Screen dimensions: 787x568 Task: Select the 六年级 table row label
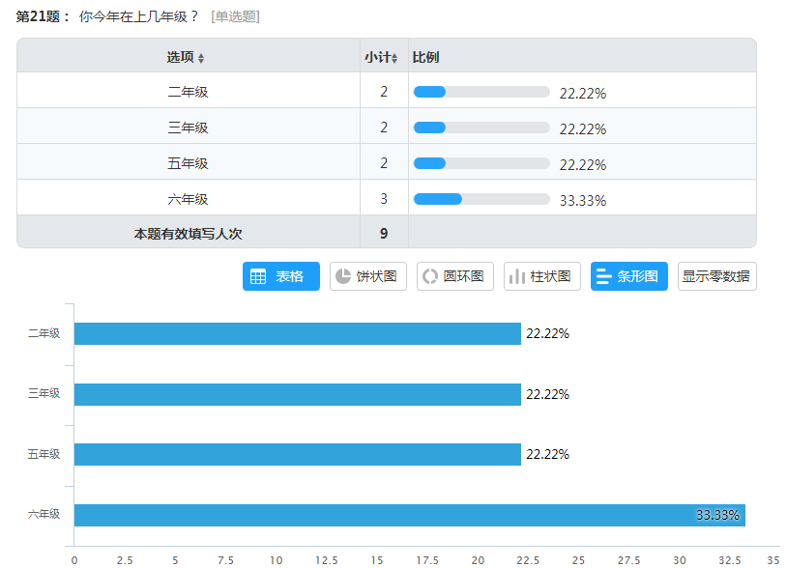click(188, 199)
